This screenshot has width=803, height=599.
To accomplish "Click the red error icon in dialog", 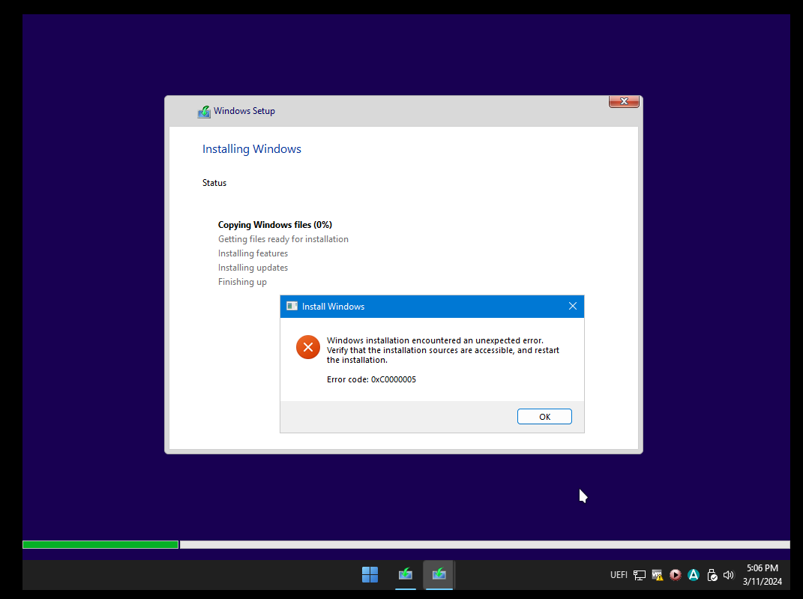I will point(308,347).
